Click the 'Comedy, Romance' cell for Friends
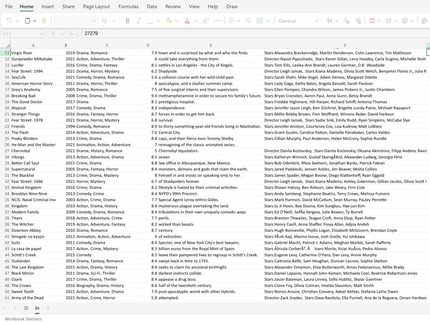Image resolution: width=430 pixels, height=322 pixels. tap(107, 127)
